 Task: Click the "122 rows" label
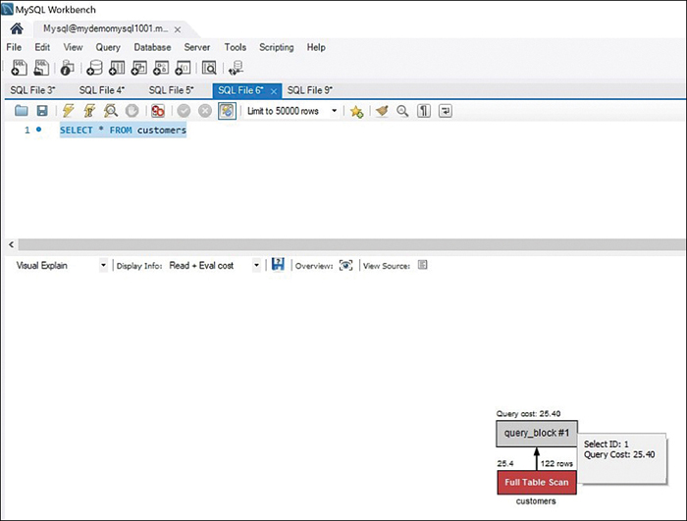click(556, 463)
